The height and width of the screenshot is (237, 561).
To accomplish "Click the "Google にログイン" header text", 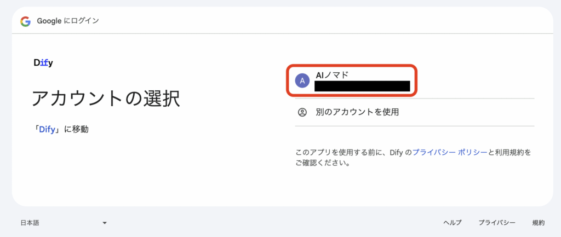I will pos(68,21).
